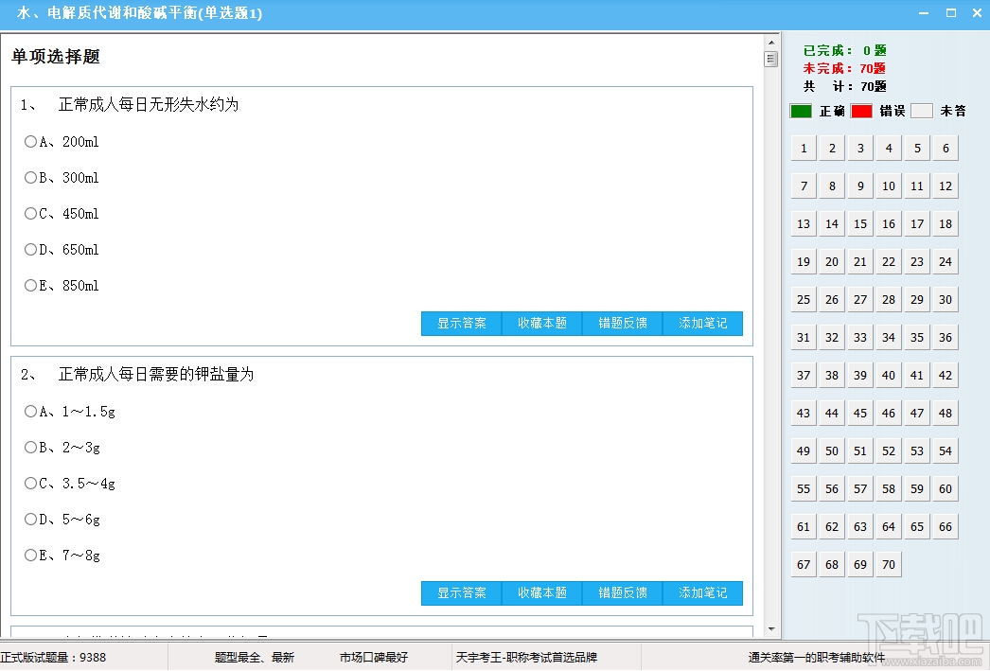
Task: Jump to question 1 in number grid
Action: pos(804,149)
